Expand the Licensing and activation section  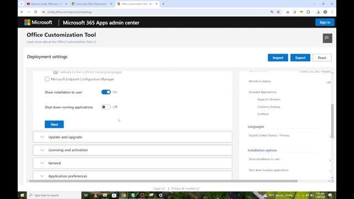(133, 150)
